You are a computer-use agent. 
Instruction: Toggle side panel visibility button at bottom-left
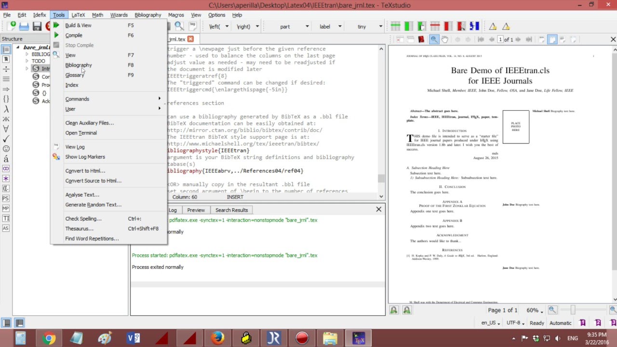[7, 323]
